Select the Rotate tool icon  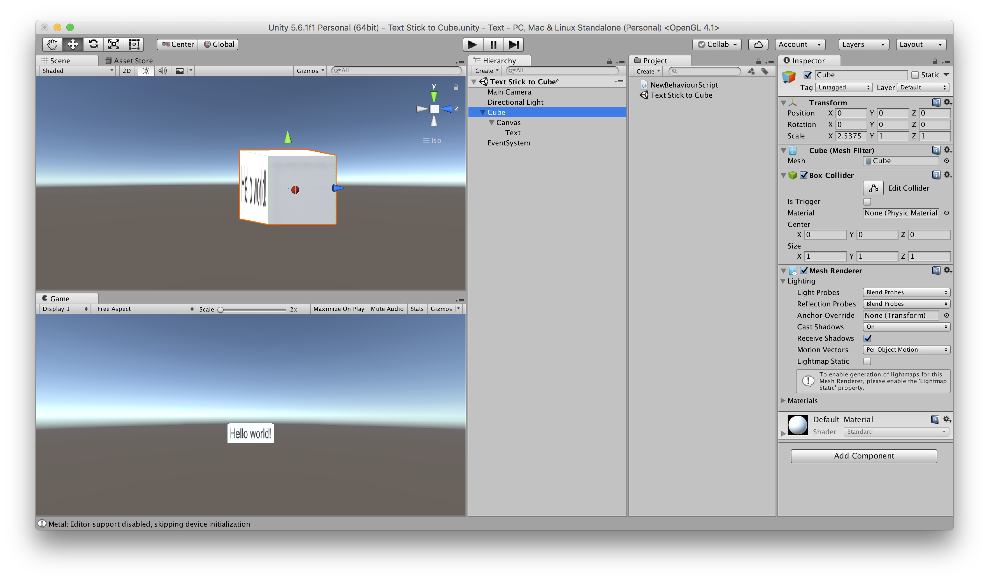click(x=93, y=44)
